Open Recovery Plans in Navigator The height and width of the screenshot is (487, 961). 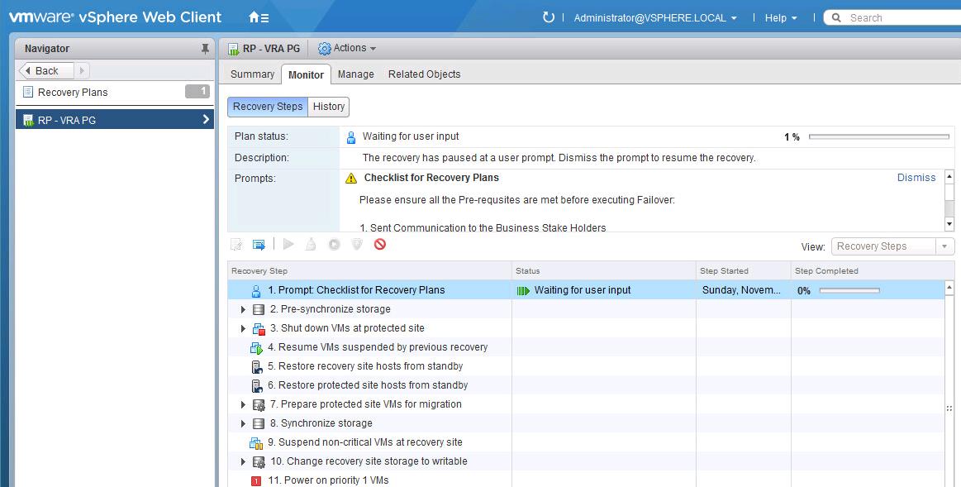click(x=115, y=92)
